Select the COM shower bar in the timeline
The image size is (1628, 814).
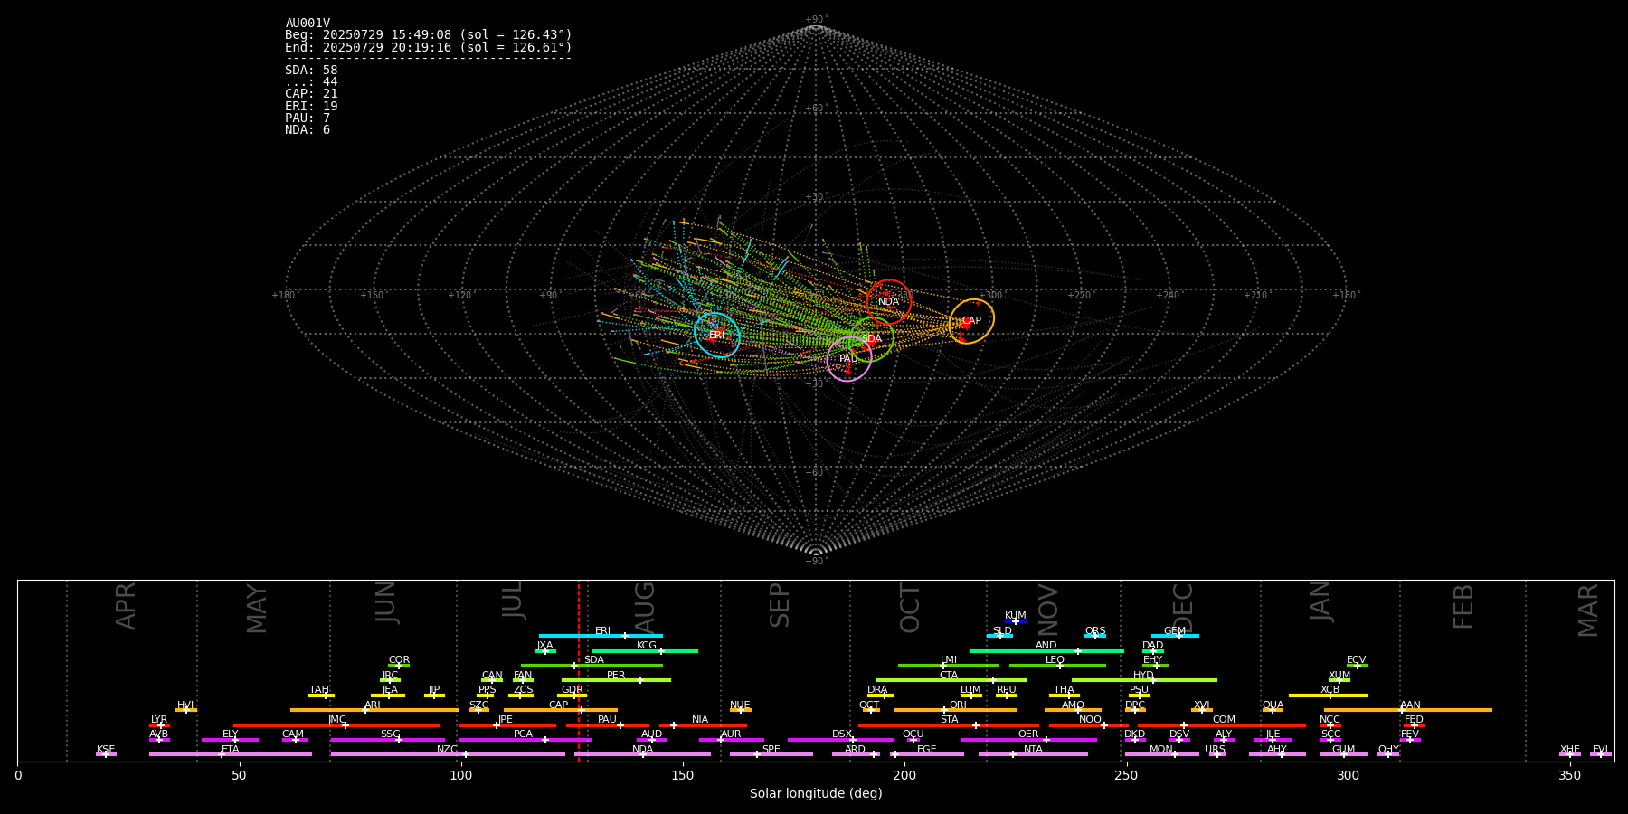[1224, 724]
